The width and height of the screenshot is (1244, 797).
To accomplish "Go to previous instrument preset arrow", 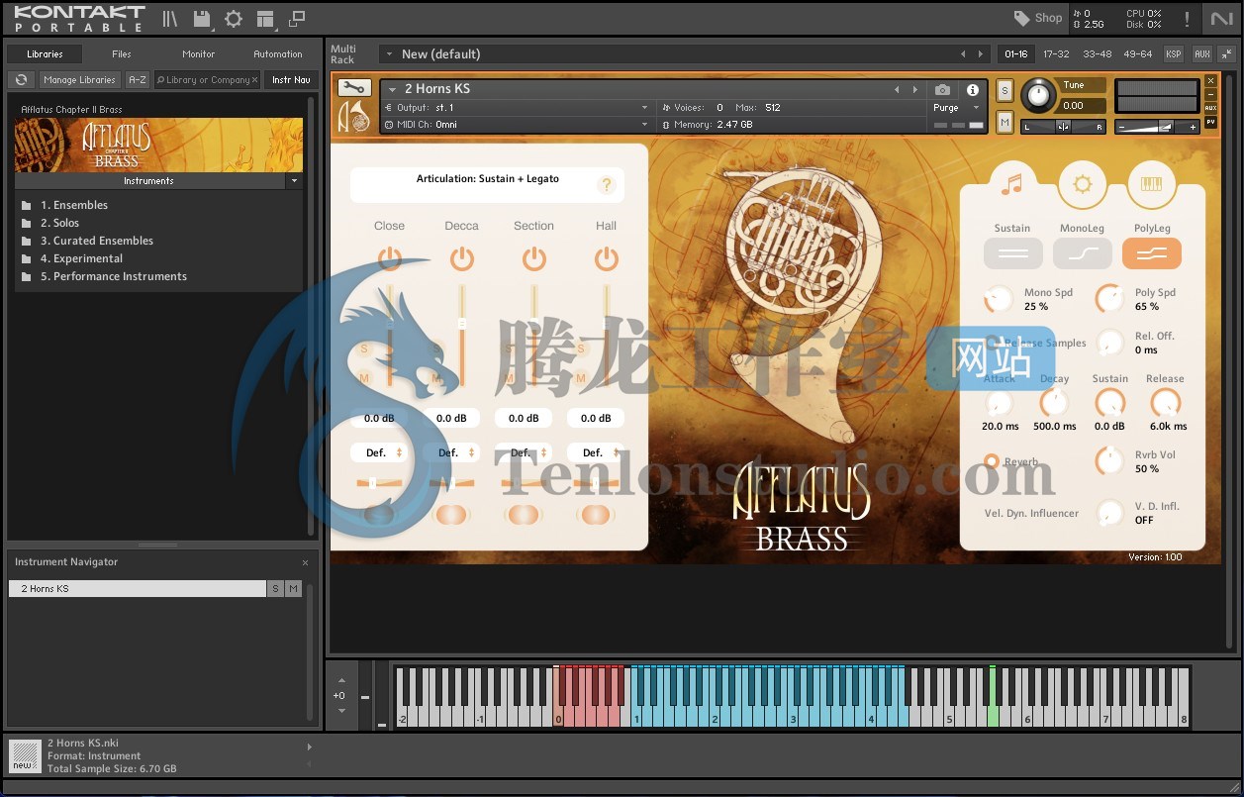I will coord(898,89).
